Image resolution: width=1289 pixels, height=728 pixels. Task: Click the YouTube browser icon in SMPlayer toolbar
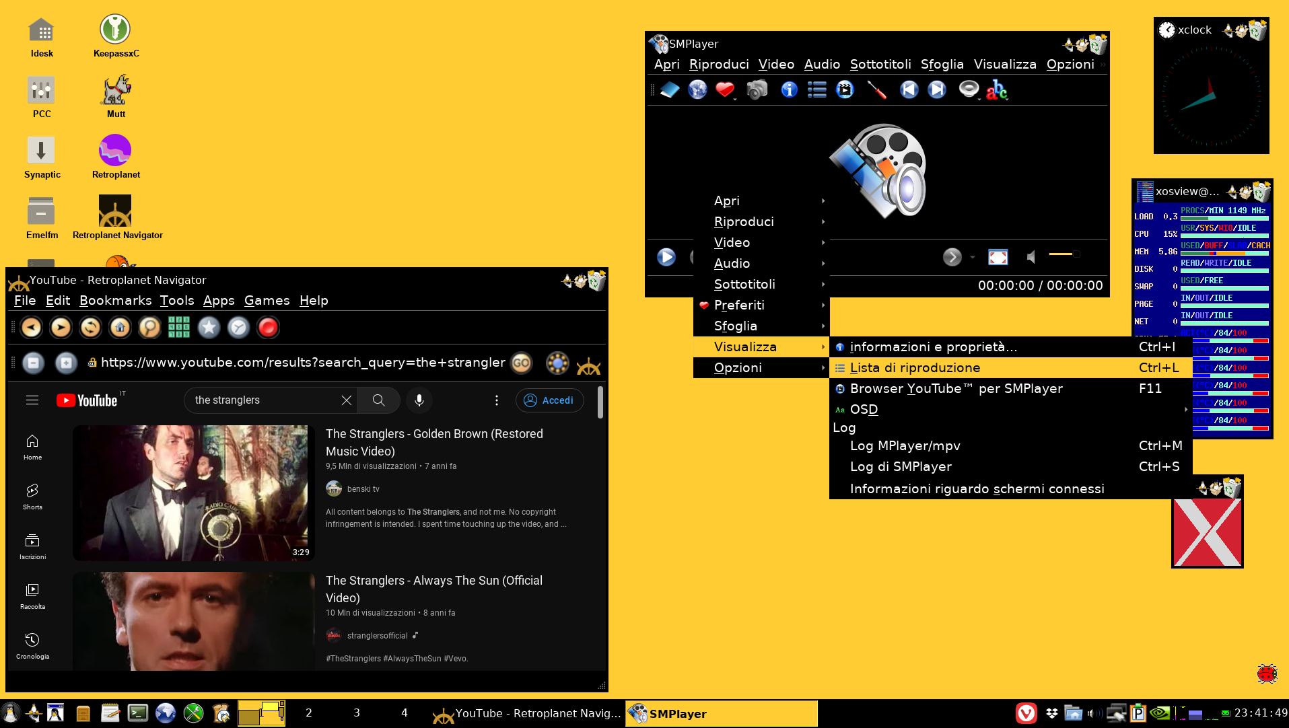point(845,89)
